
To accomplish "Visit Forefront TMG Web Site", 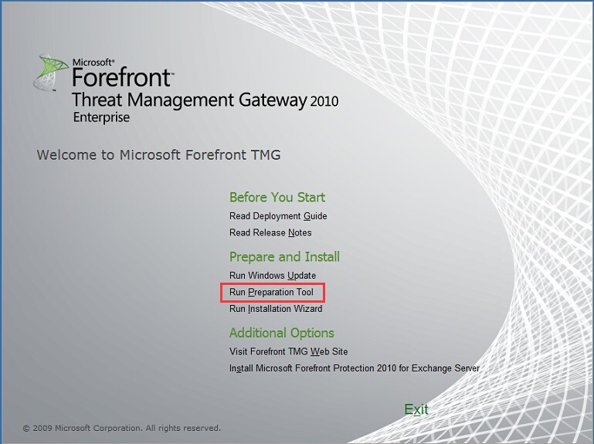I will pyautogui.click(x=288, y=351).
